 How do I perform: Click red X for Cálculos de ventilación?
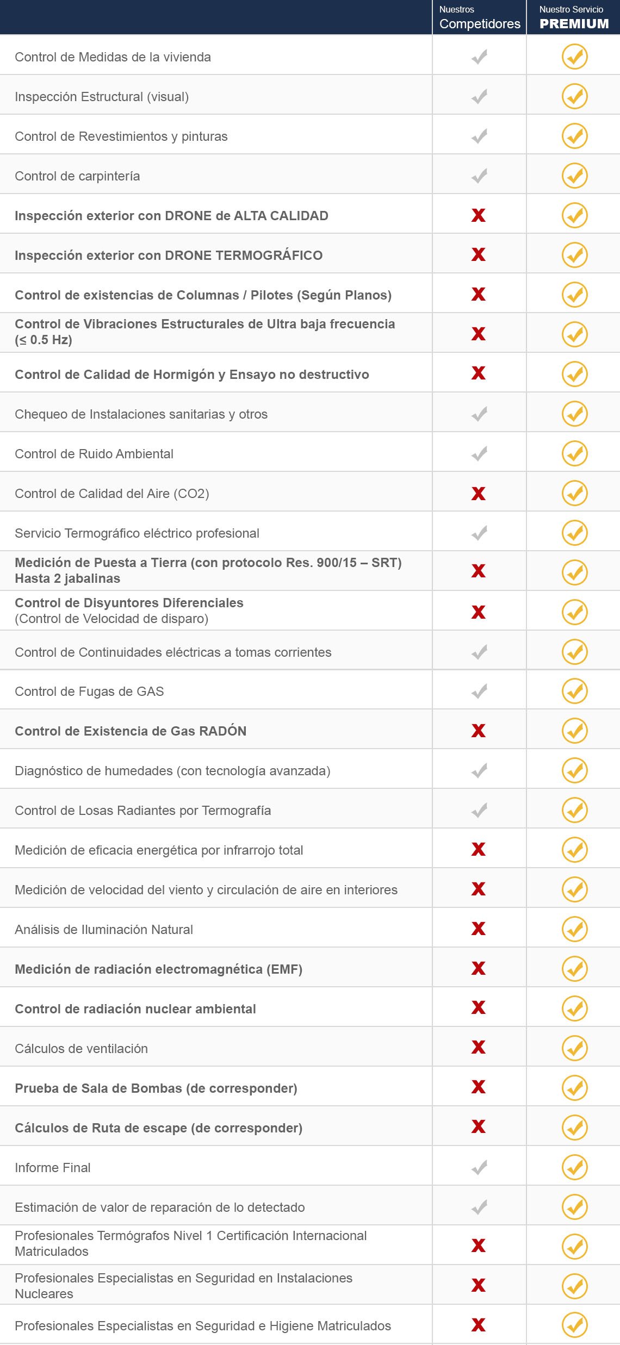point(479,1047)
